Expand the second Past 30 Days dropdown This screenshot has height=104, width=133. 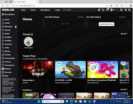pos(123,17)
